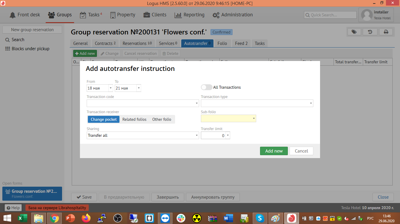Expand the Transaction code dropdown
400x224 pixels.
pos(197,103)
